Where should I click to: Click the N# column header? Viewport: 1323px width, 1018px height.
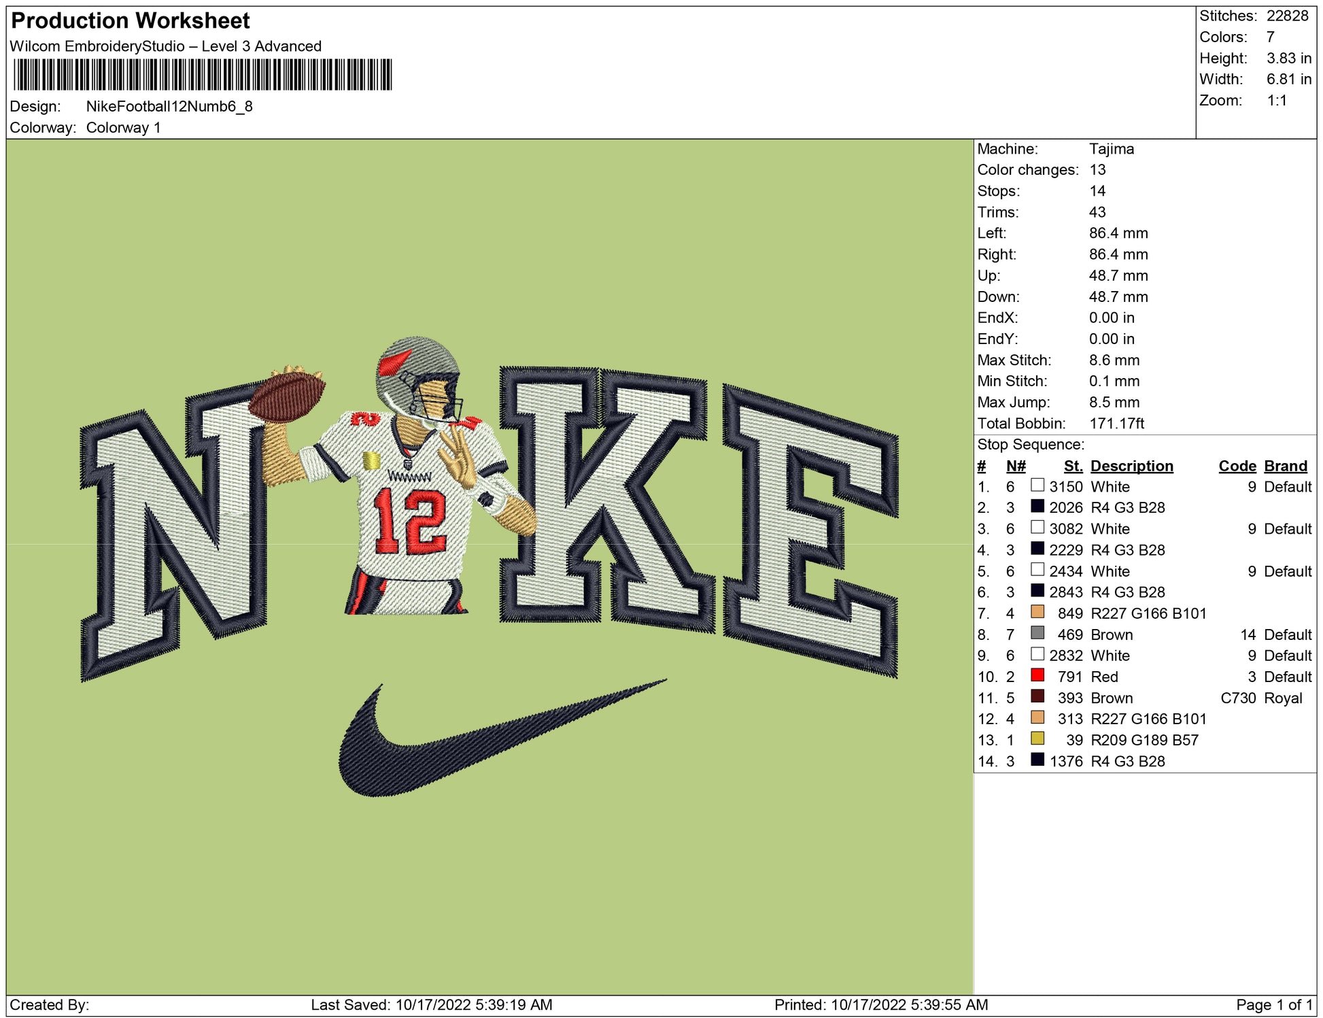coord(1016,466)
